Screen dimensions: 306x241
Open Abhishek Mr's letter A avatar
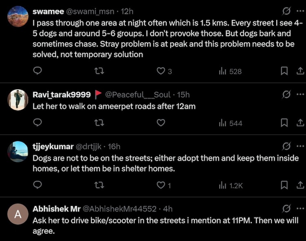tap(18, 214)
